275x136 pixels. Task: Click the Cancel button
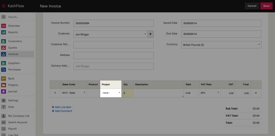(x=252, y=6)
